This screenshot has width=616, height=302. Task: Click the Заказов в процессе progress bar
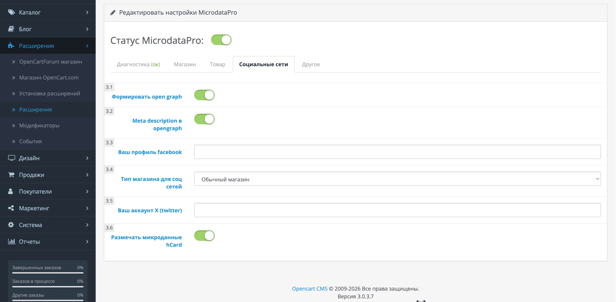tap(48, 287)
